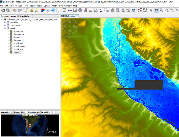Collapse the mosaic product root node
Viewport: 179px width, 137px height.
[2, 19]
